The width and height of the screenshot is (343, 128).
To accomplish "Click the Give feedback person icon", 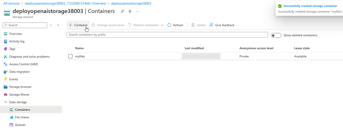I will point(211,25).
